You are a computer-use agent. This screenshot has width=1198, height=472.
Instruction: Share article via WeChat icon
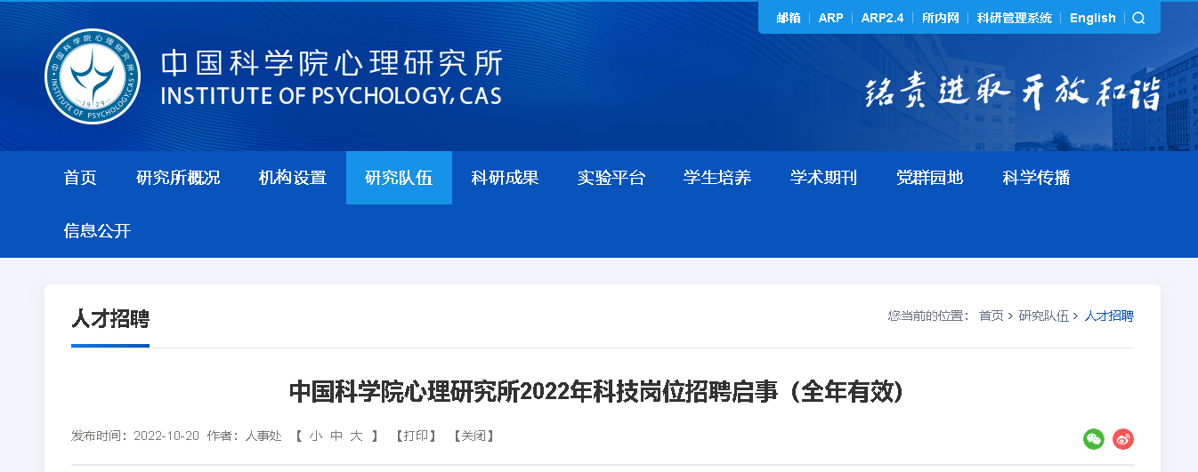(x=1094, y=438)
